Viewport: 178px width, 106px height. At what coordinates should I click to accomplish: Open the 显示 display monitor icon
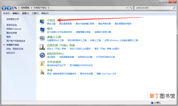pos(42,30)
